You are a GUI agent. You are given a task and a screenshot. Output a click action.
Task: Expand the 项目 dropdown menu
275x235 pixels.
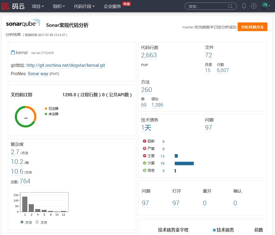coord(38,6)
